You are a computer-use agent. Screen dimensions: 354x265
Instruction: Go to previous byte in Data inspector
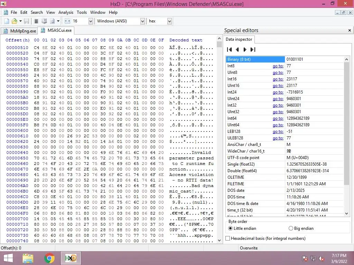pos(237,50)
